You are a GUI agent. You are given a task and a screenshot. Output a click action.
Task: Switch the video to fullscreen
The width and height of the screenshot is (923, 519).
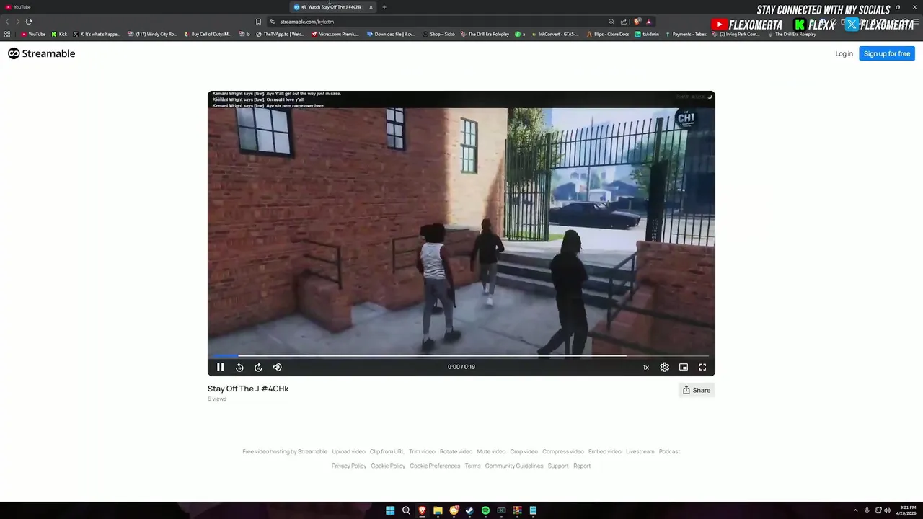(702, 367)
